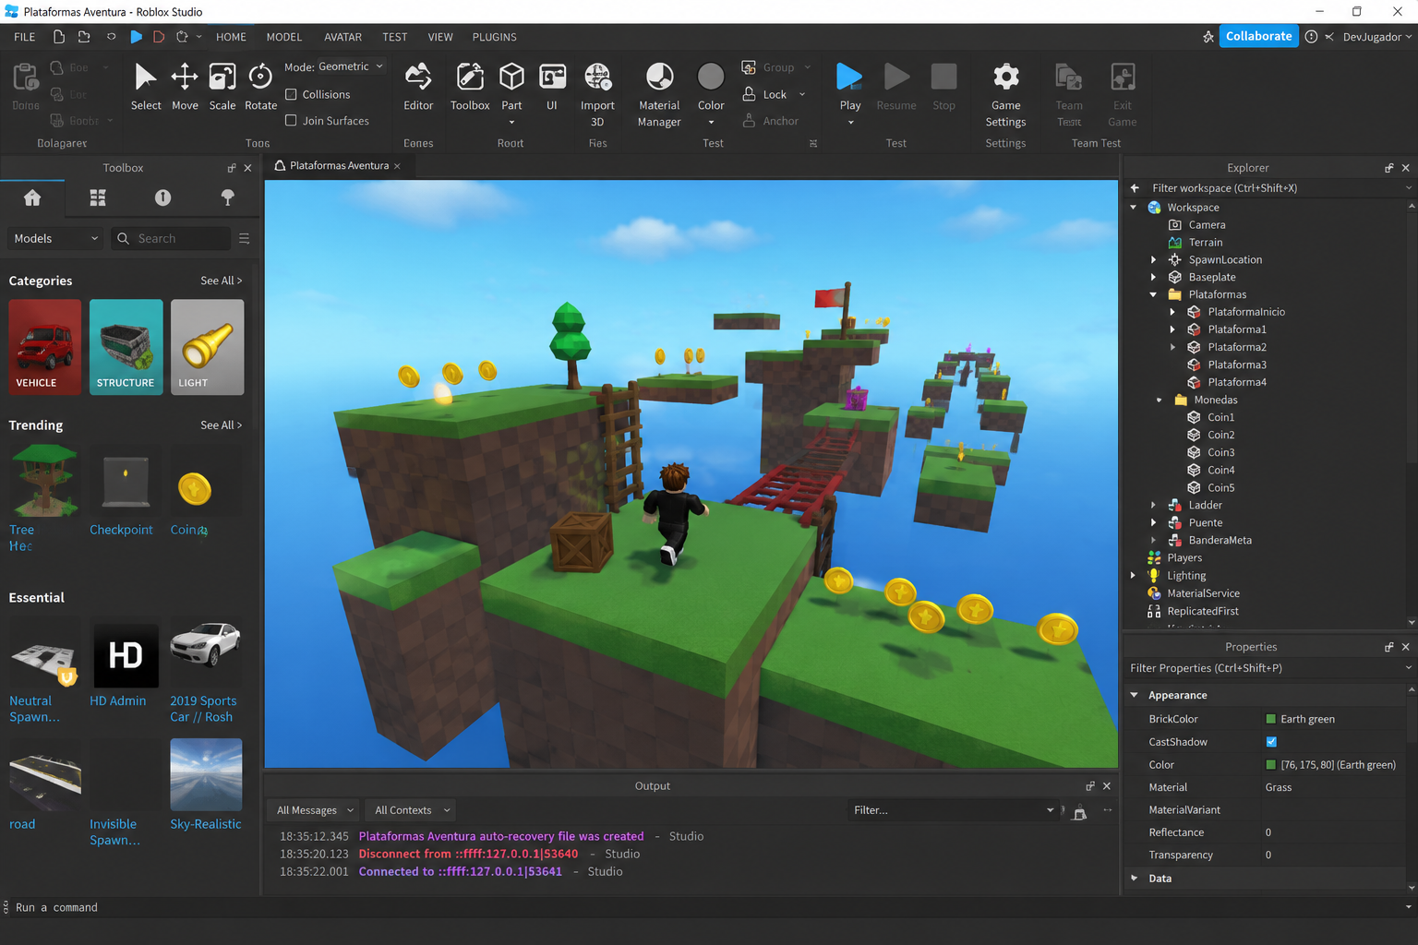Click See All next to Trending
Screen dimensions: 1418x945
click(x=222, y=425)
